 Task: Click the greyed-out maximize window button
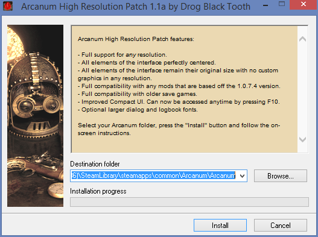[282, 4]
